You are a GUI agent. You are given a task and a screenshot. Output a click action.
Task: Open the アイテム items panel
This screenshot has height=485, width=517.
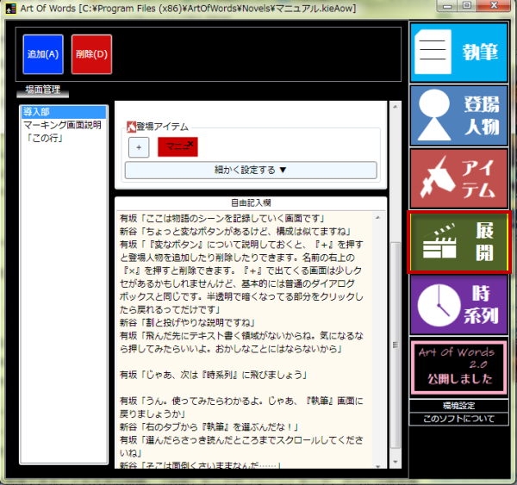click(458, 179)
